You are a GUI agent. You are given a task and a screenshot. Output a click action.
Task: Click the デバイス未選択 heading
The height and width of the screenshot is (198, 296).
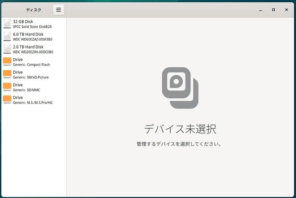[x=180, y=129]
